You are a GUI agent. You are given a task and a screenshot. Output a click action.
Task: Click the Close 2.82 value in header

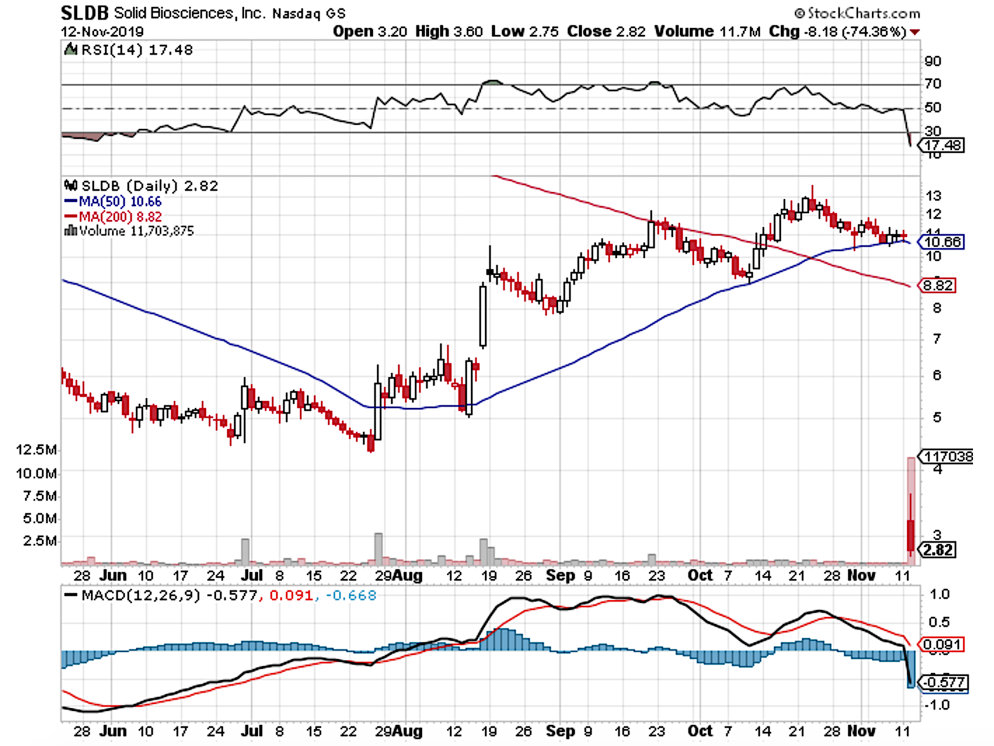606,32
